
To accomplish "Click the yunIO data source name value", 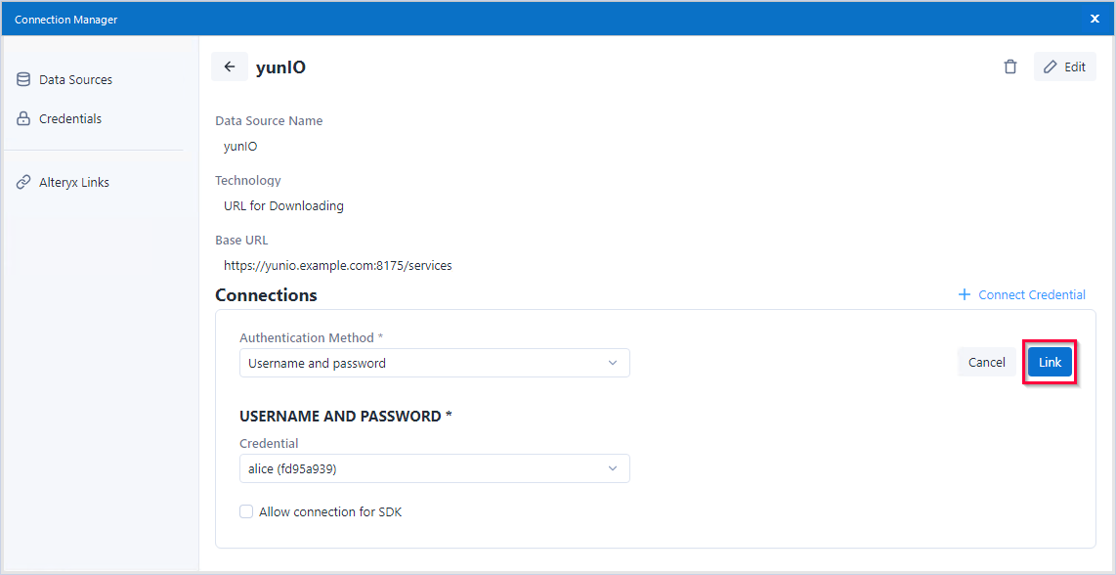I will point(240,147).
